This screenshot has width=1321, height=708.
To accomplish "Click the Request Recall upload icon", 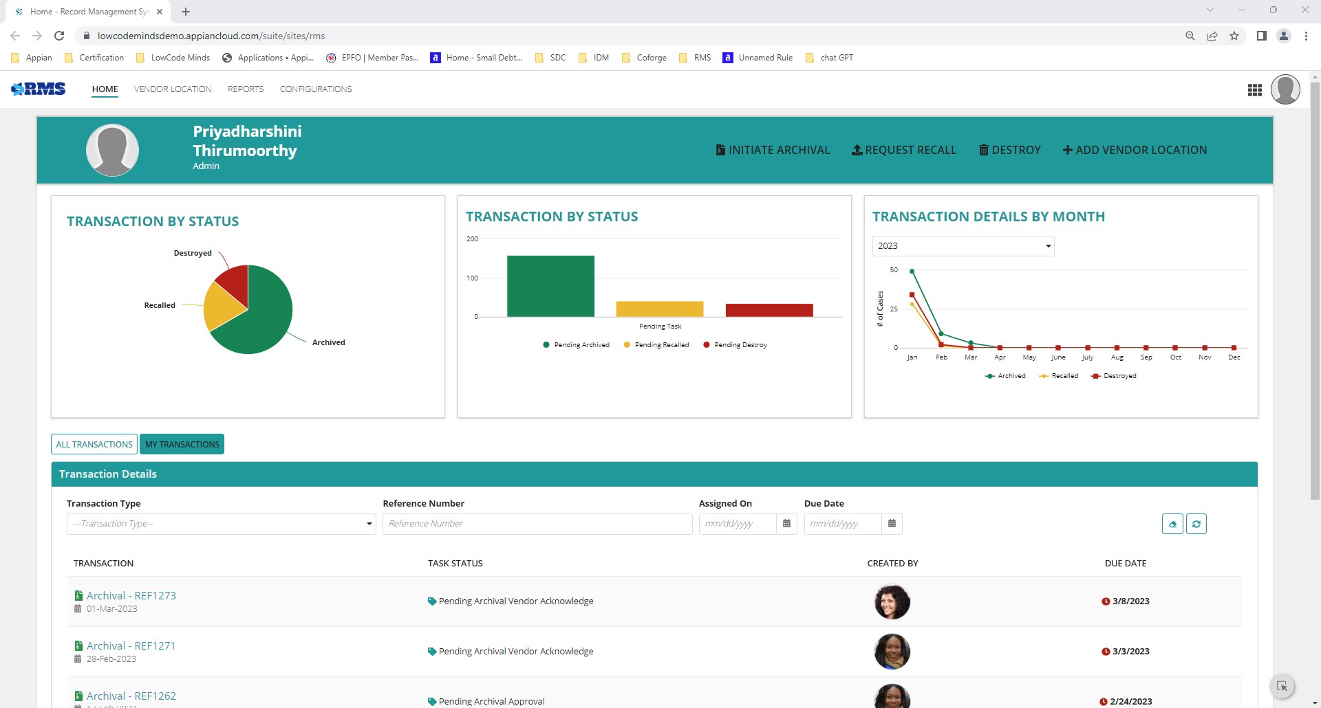I will (x=857, y=149).
